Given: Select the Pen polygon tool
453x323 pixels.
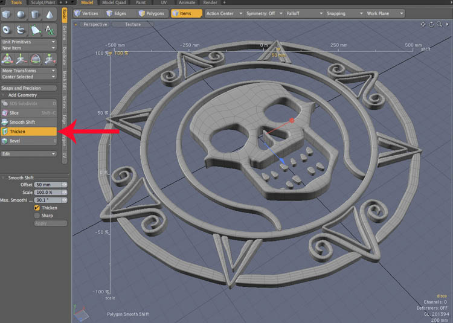Looking at the screenshot, I should pos(35,30).
